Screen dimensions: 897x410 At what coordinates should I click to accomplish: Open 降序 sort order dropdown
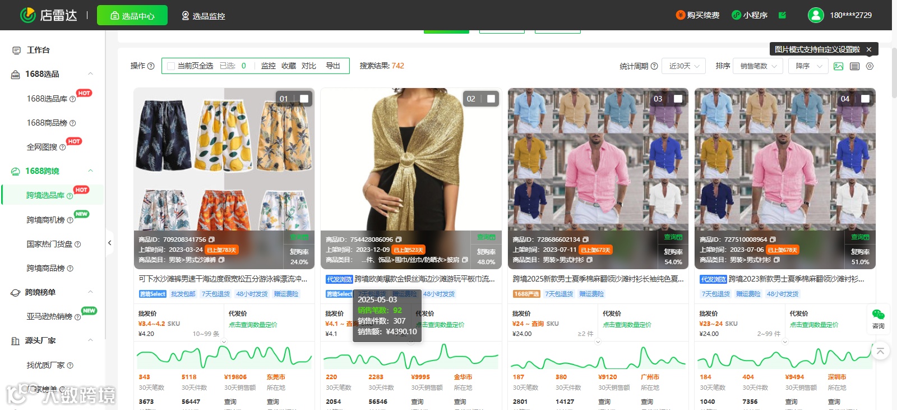coord(808,66)
